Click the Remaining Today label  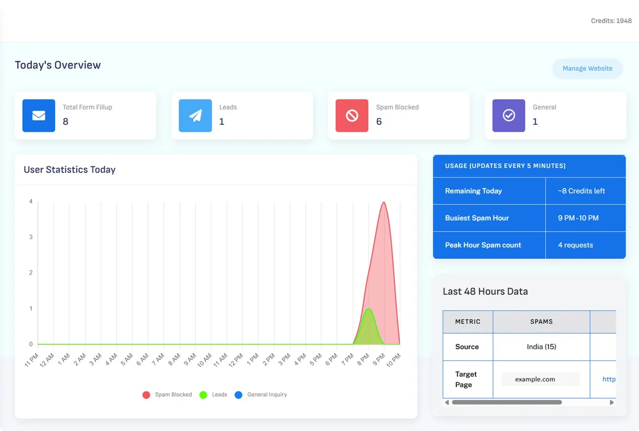point(473,191)
